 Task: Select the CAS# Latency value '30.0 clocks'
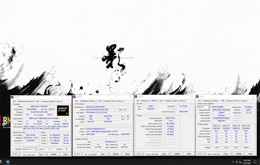pyautogui.click(x=170, y=124)
